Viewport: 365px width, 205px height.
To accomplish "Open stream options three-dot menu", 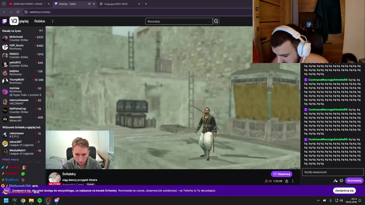I will [293, 181].
